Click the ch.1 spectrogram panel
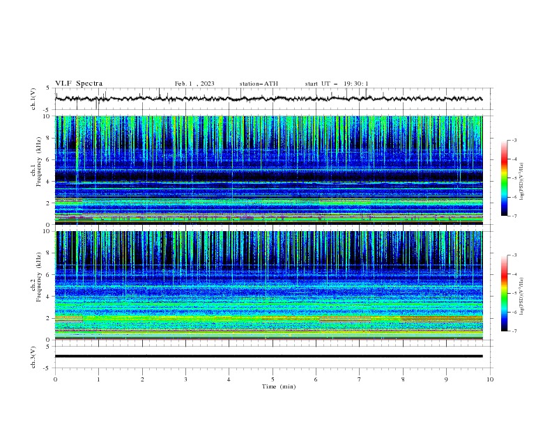Screen dimensions: 552x426 269,170
